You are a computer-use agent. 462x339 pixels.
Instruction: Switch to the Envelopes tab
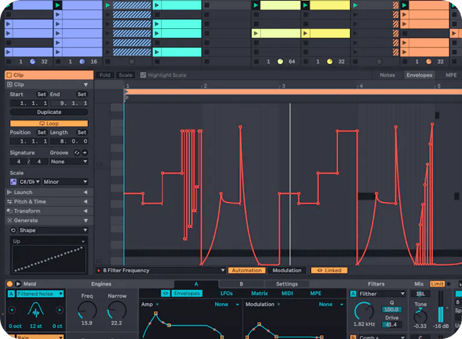pos(419,75)
